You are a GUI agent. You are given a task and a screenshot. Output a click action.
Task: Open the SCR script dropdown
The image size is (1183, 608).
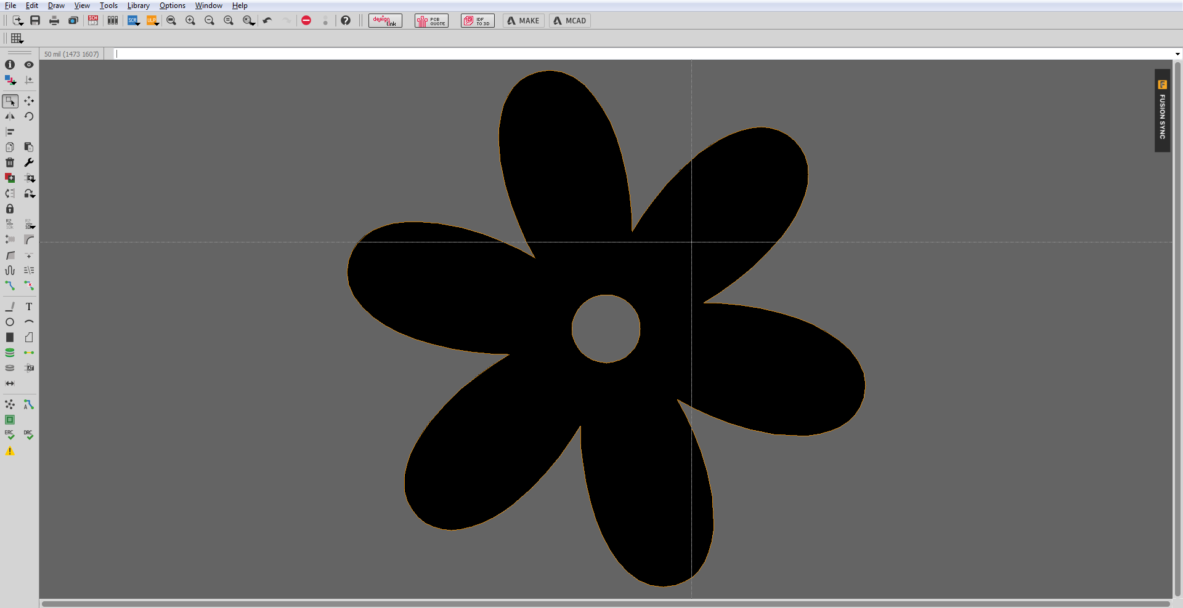click(x=134, y=20)
